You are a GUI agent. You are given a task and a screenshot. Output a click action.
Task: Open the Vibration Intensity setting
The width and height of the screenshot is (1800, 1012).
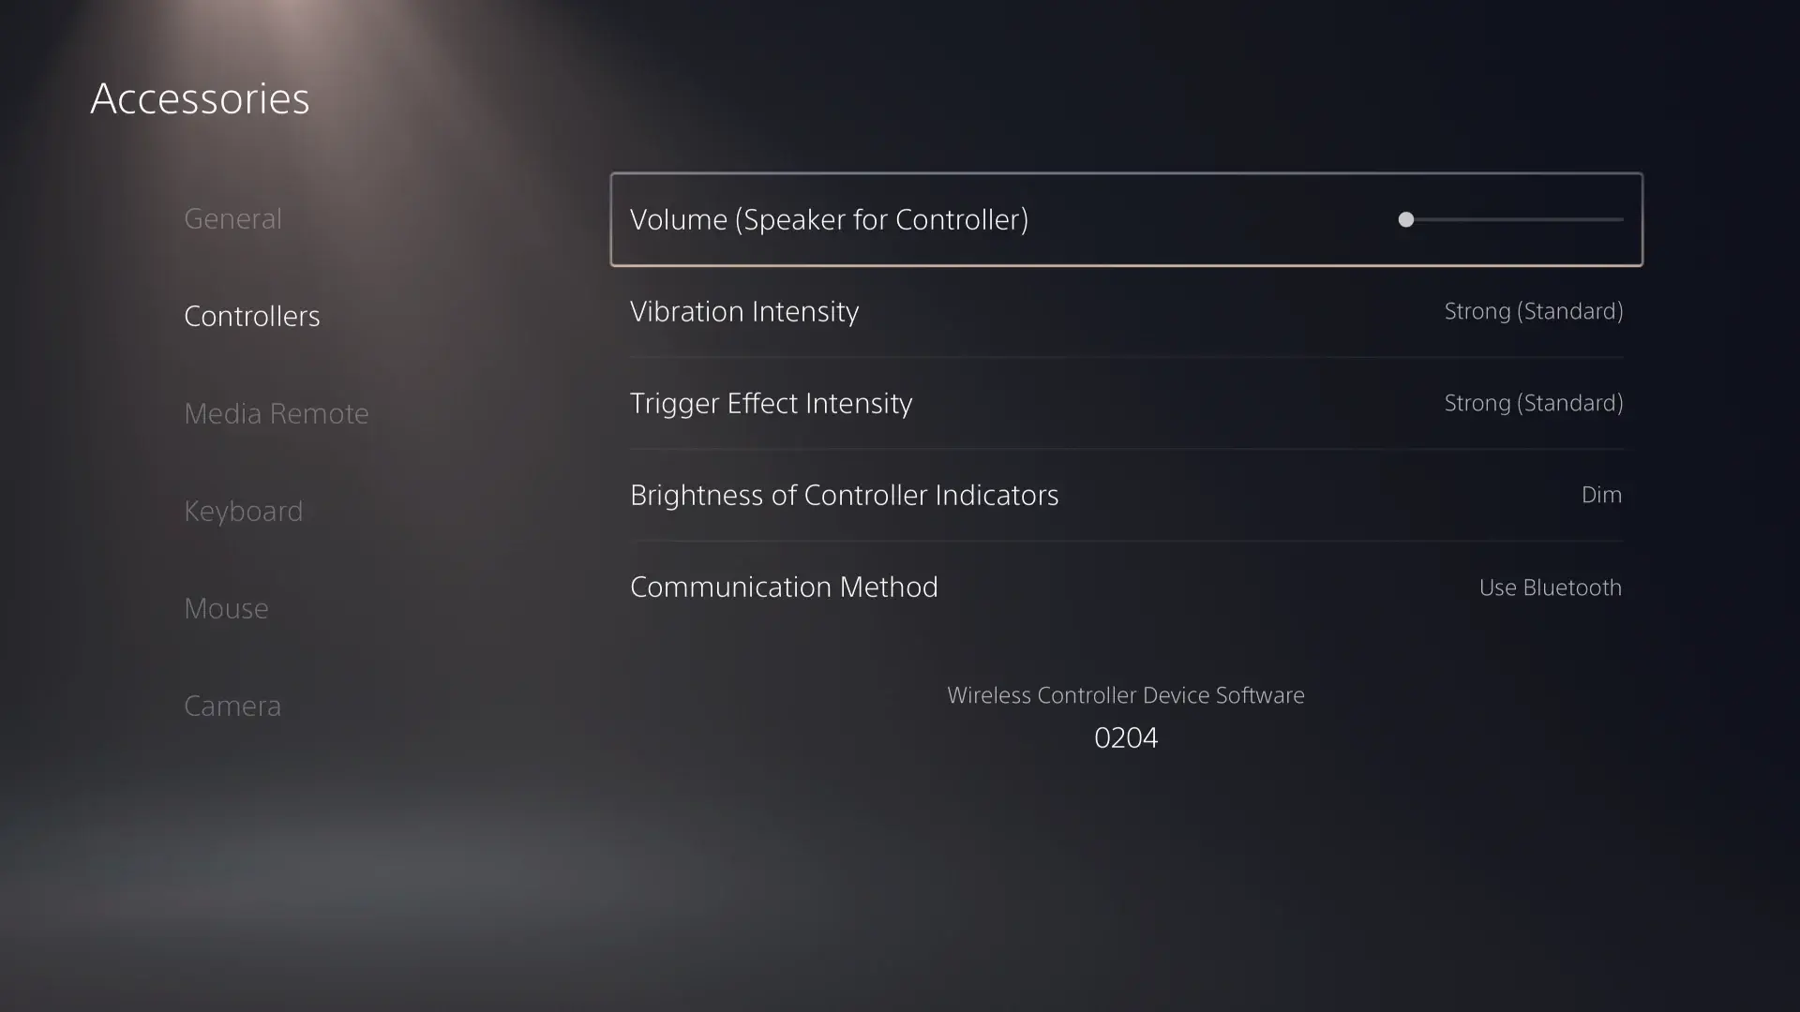744,311
